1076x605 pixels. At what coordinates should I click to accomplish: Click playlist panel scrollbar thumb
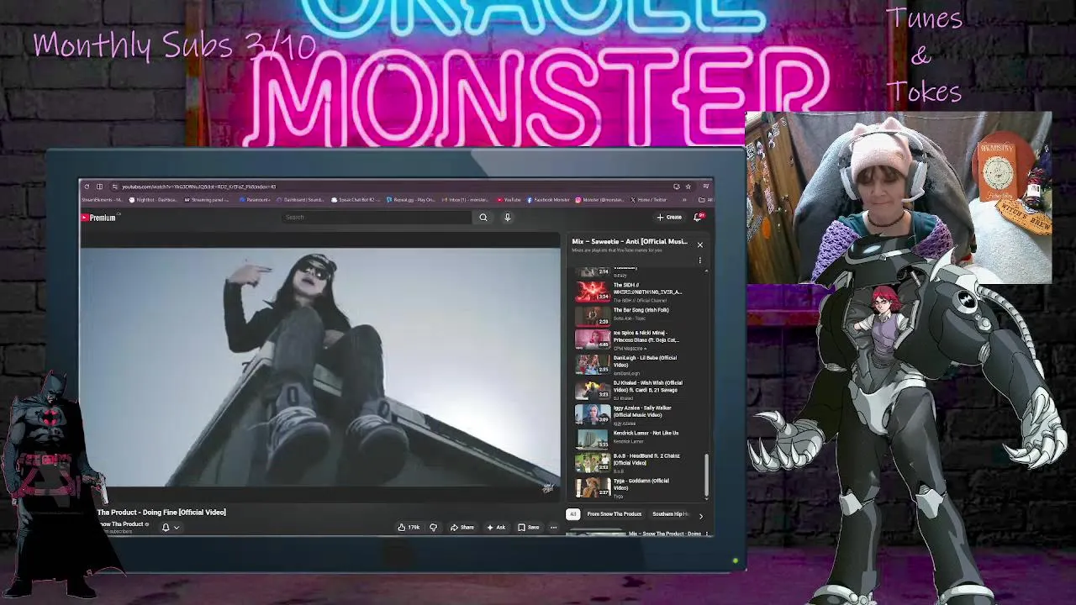click(706, 476)
